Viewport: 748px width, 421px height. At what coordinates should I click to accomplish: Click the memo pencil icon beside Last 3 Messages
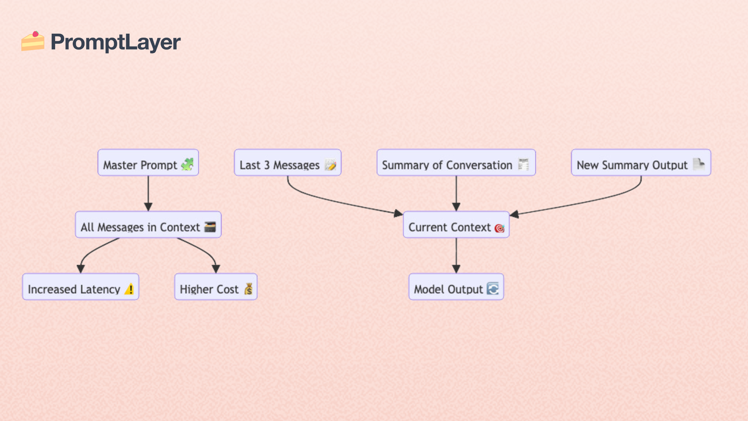331,165
